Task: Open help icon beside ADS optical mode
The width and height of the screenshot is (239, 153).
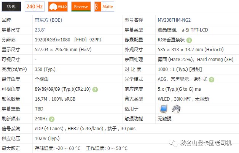Action: pyautogui.click(x=212, y=80)
